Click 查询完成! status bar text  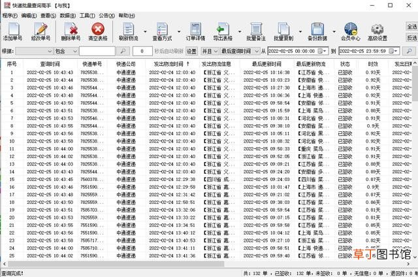click(x=12, y=273)
